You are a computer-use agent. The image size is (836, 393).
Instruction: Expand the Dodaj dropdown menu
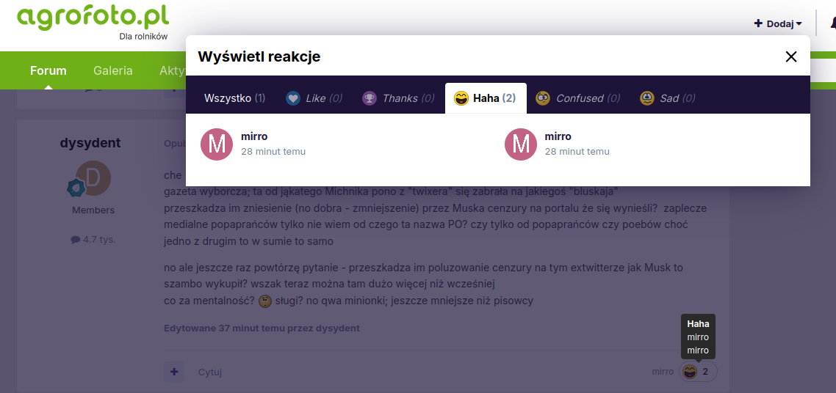tap(778, 23)
